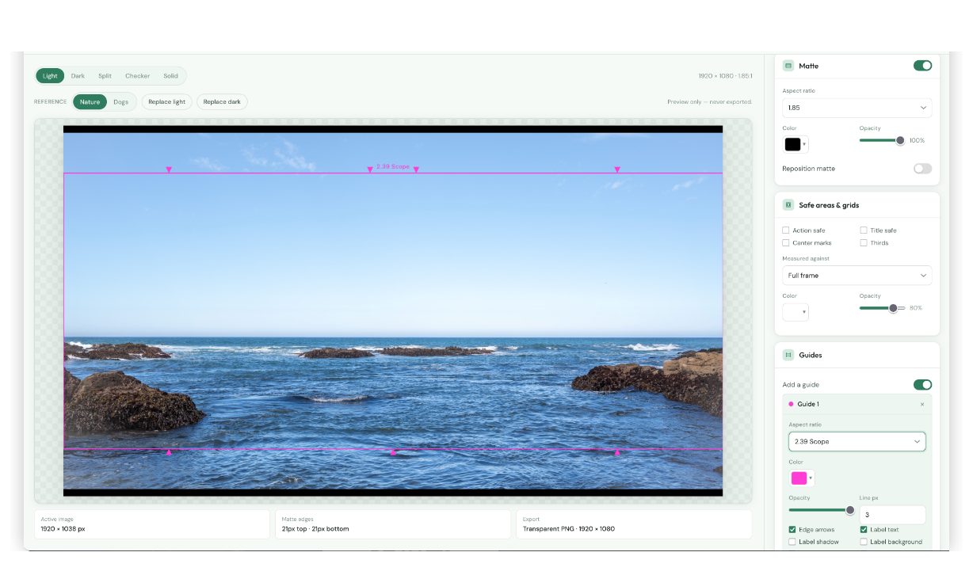The image size is (973, 575).
Task: Turn off the Matte toggle
Action: 922,66
